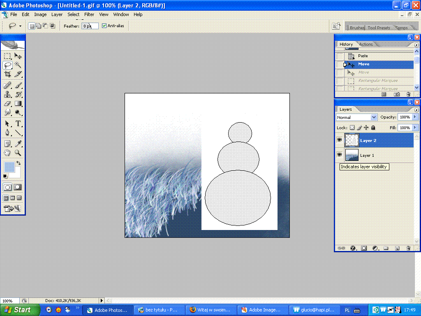Viewport: 421px width, 316px height.
Task: Toggle the Anti-alias checkbox
Action: tap(104, 26)
